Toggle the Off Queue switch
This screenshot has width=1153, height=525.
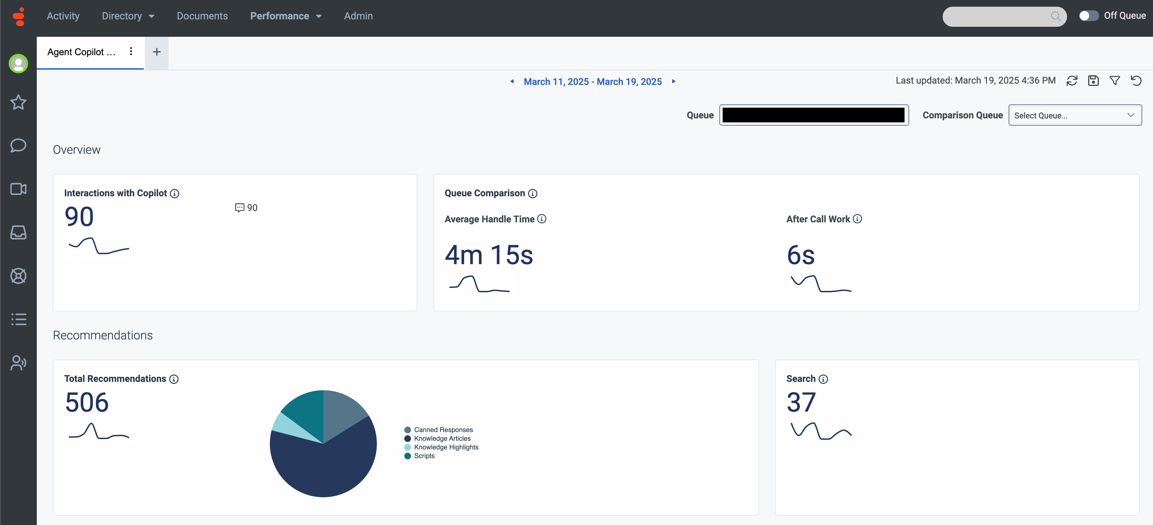[x=1088, y=16]
